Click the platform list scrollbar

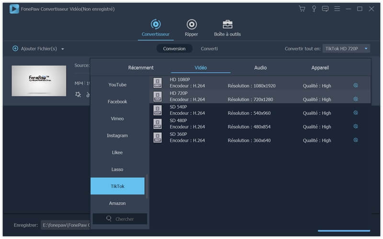pos(147,186)
